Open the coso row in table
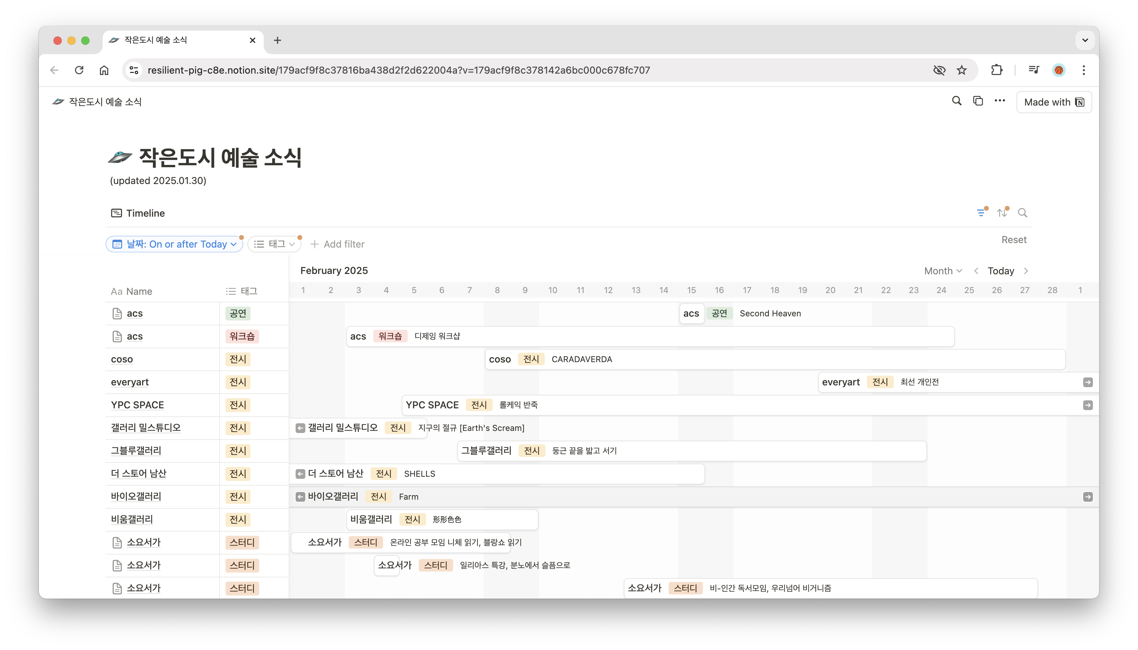The image size is (1138, 650). coord(122,359)
